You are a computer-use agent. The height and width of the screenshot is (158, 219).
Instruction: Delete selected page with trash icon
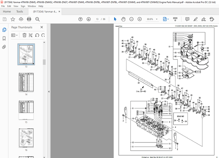pos(24,35)
